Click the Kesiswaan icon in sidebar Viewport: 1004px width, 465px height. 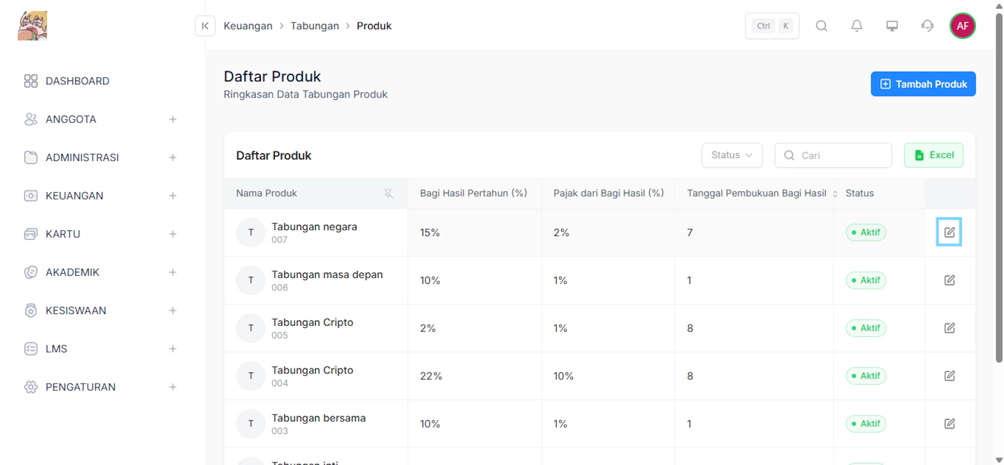[x=31, y=310]
